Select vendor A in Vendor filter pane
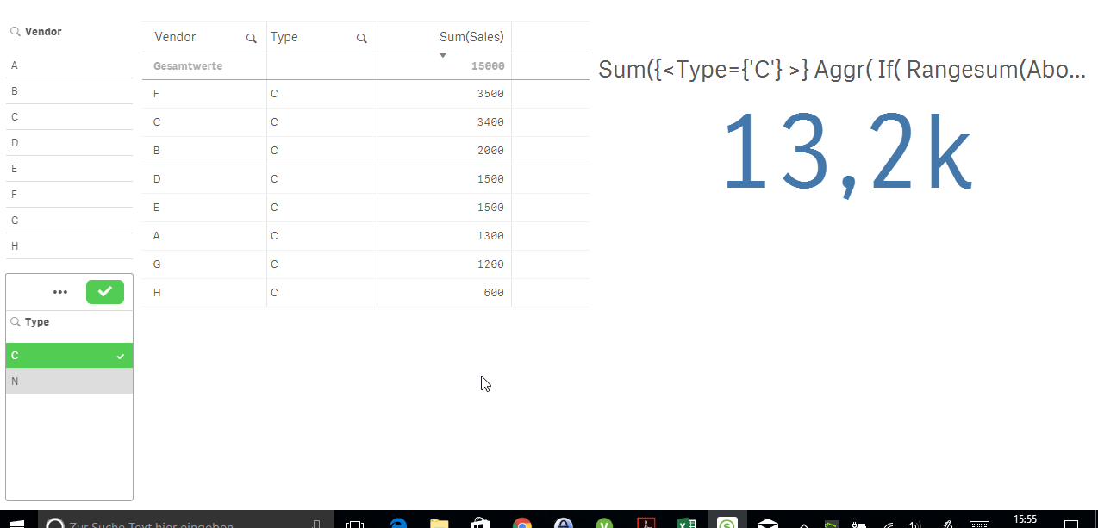Screen dimensions: 1098x528 pos(69,65)
